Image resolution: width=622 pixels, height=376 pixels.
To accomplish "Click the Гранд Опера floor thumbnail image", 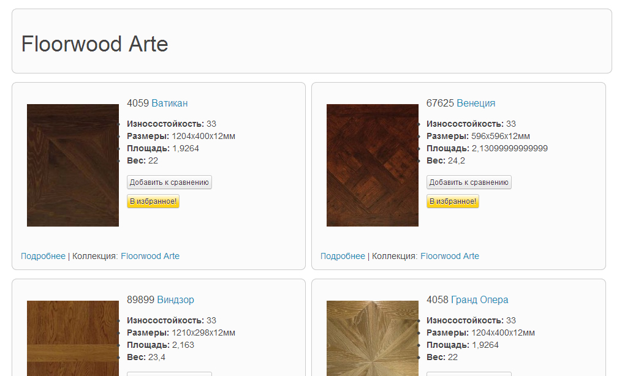I will [x=373, y=338].
